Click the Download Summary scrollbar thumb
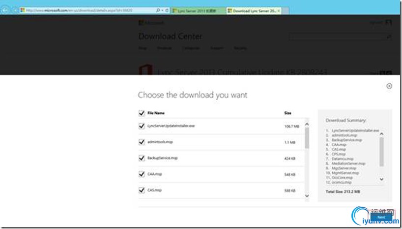This screenshot has height=229, width=402. click(381, 152)
